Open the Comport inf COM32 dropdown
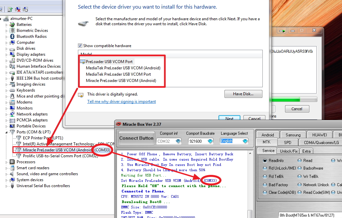The width and height of the screenshot is (342, 218). coord(178,141)
